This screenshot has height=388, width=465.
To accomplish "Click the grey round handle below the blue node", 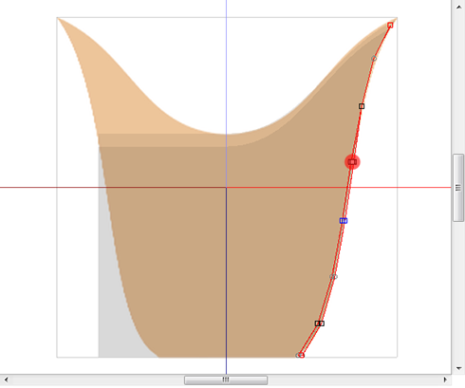I will (333, 277).
